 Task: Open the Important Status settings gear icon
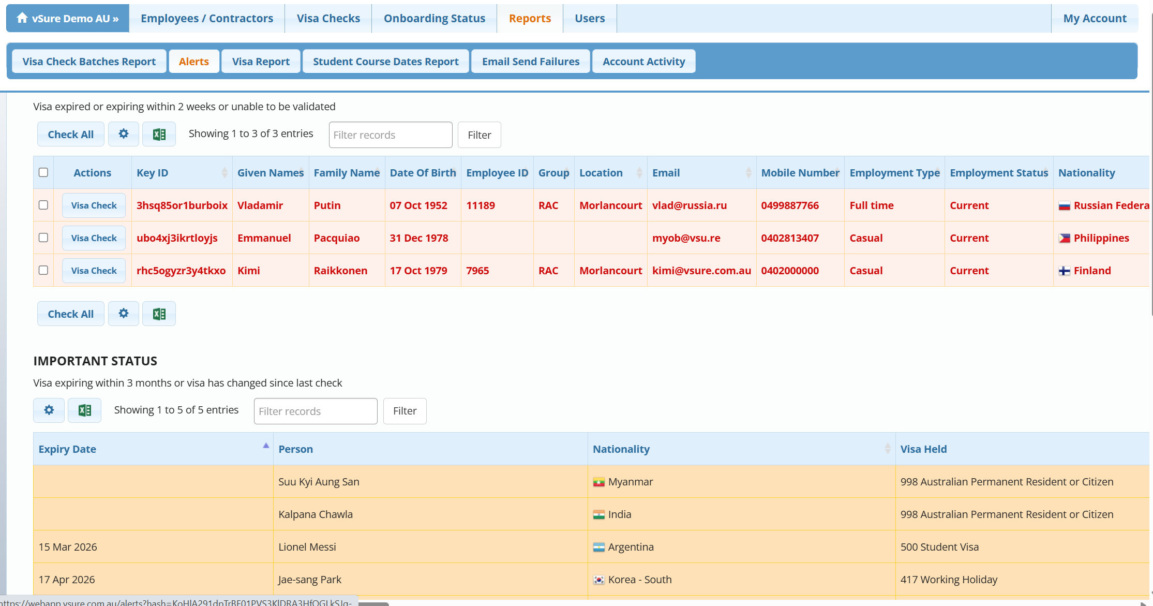click(49, 410)
